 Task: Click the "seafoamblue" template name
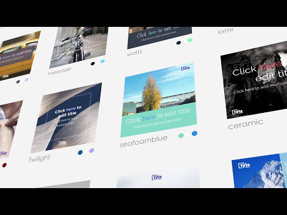[143, 141]
